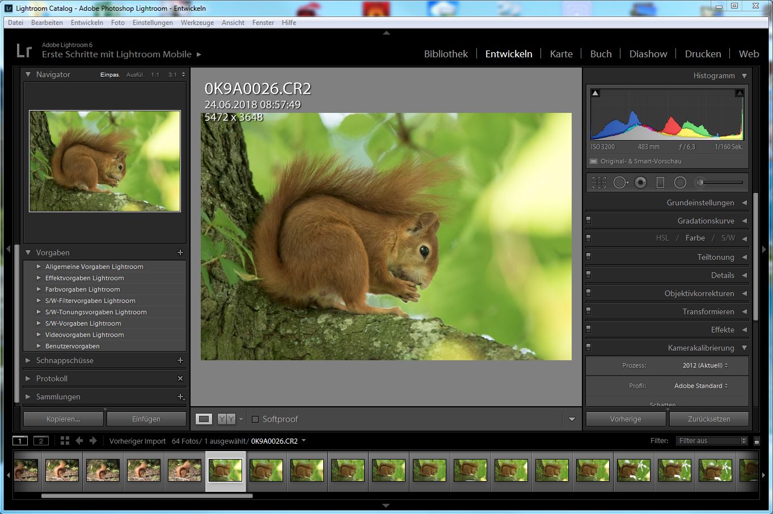773x514 pixels.
Task: Open the Filter aus dropdown
Action: 712,441
